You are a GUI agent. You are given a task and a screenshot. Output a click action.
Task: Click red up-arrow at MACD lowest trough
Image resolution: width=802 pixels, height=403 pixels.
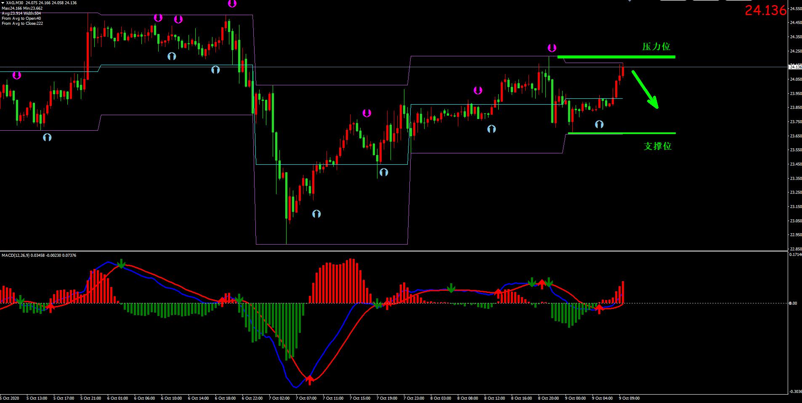click(x=310, y=380)
